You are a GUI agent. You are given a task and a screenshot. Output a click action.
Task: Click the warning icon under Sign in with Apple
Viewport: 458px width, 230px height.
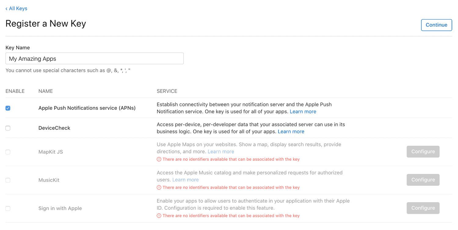(x=159, y=216)
